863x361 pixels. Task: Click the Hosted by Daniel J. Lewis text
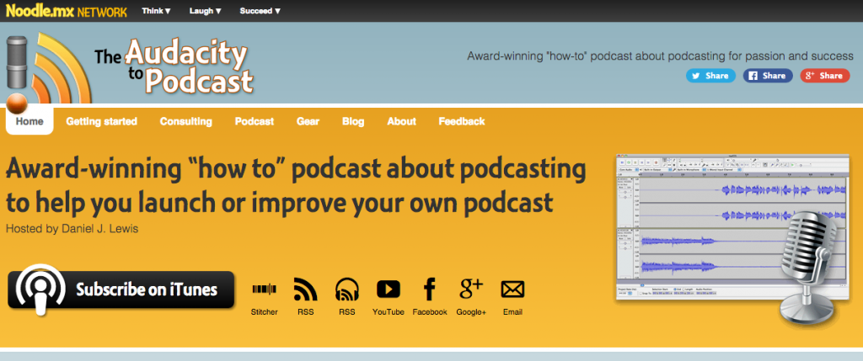(72, 229)
